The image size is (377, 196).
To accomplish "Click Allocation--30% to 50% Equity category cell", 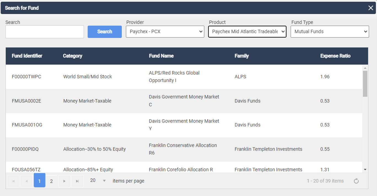I will pos(95,149).
